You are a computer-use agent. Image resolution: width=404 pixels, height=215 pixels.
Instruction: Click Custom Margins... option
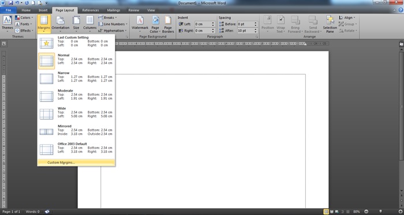(x=76, y=163)
